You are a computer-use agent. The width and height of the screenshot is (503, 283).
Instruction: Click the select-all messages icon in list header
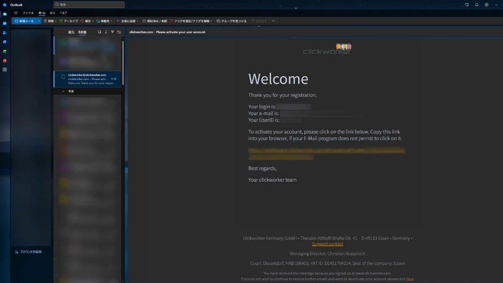99,32
